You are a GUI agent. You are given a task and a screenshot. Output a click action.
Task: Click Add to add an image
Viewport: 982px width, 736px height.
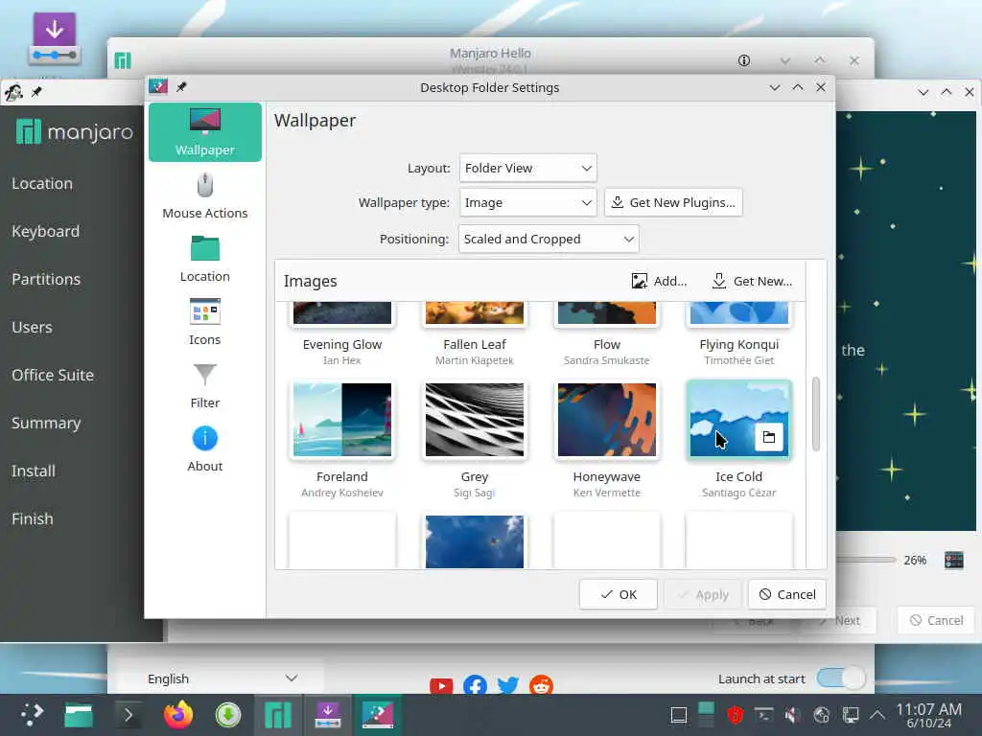(x=660, y=281)
